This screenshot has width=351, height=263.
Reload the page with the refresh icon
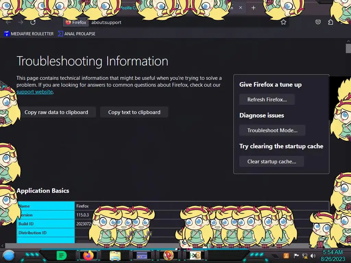tap(33, 22)
